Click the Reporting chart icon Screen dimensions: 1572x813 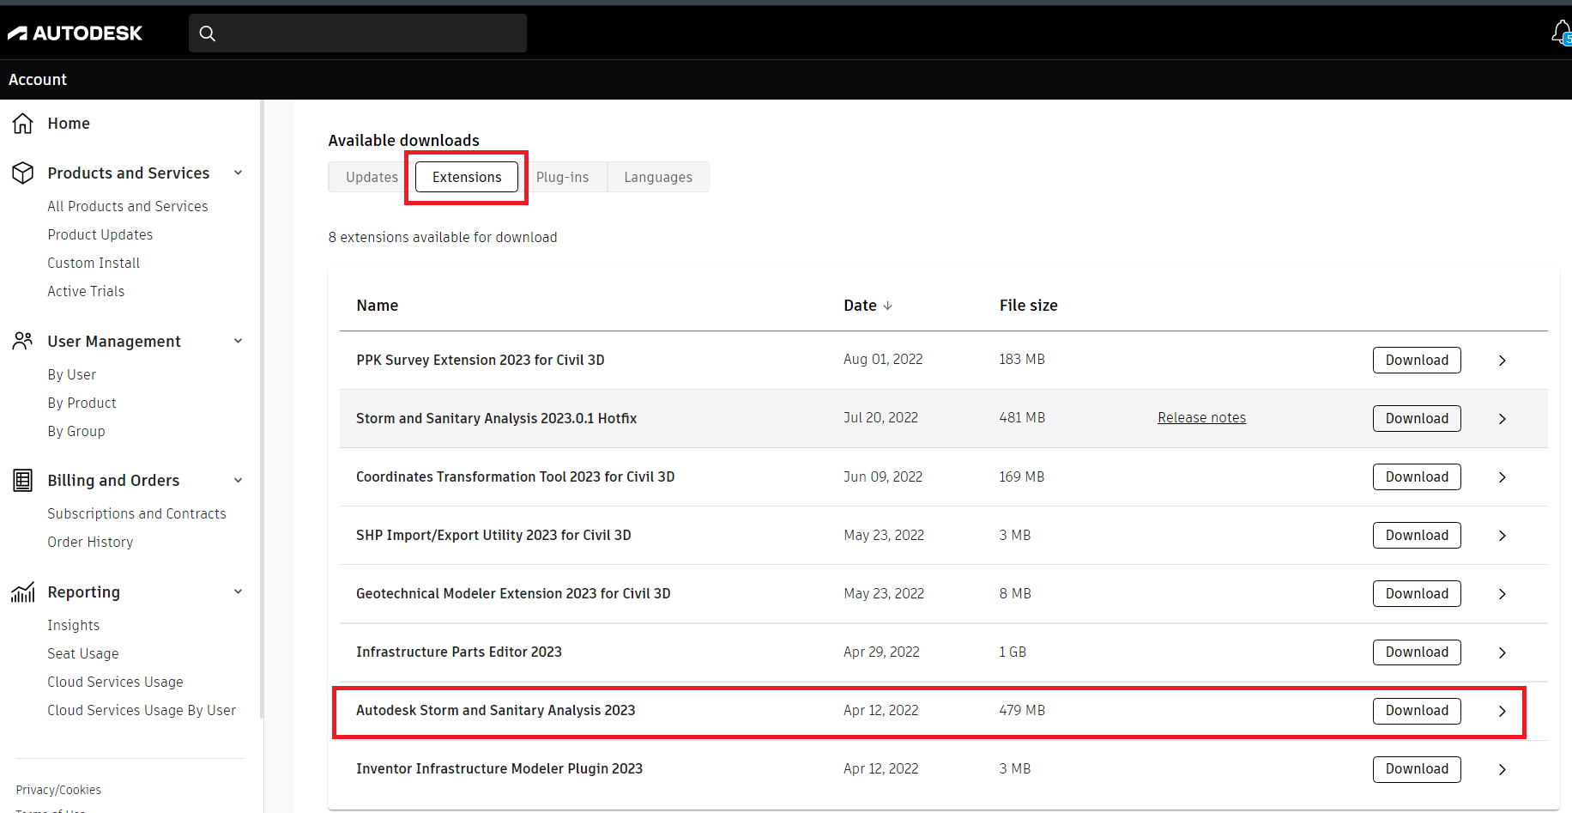[23, 592]
